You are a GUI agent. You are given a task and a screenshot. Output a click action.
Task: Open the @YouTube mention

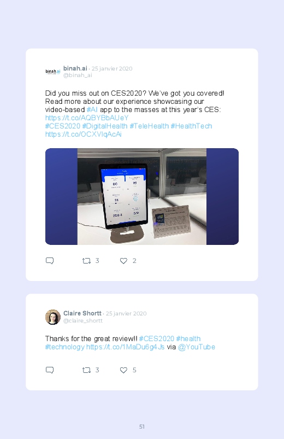tap(197, 347)
